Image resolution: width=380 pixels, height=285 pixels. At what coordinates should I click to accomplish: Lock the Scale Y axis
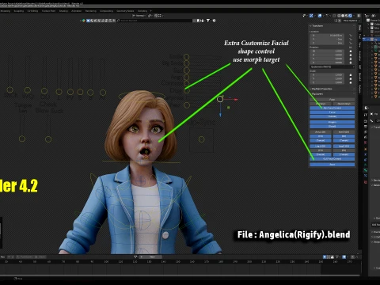point(351,78)
